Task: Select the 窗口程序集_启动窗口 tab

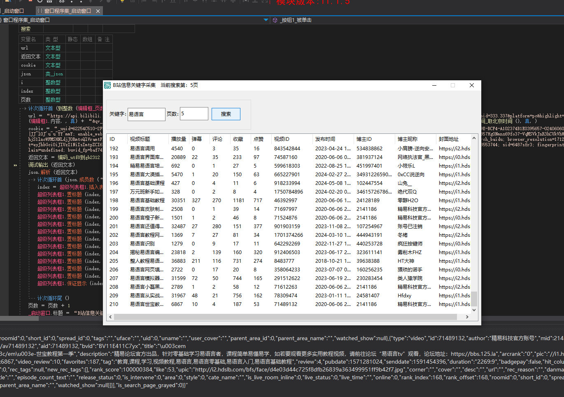Action: click(x=67, y=11)
